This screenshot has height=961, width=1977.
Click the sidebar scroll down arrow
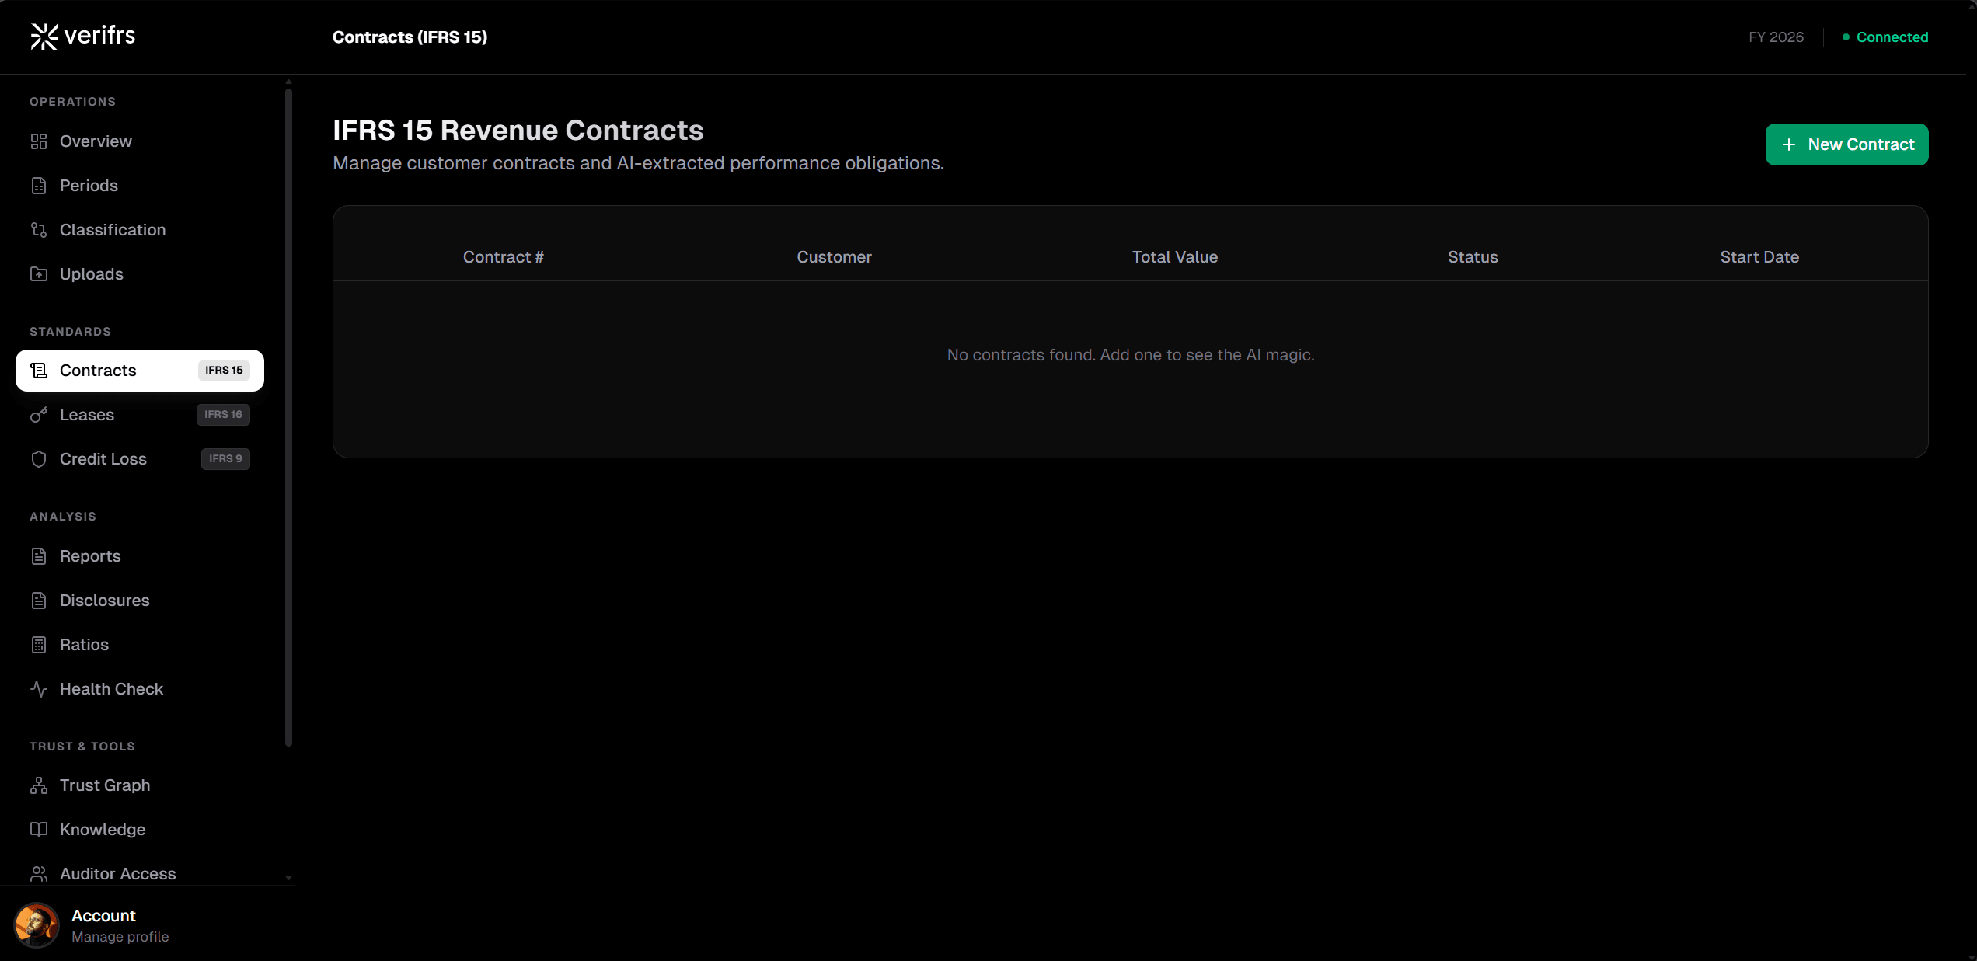point(288,878)
